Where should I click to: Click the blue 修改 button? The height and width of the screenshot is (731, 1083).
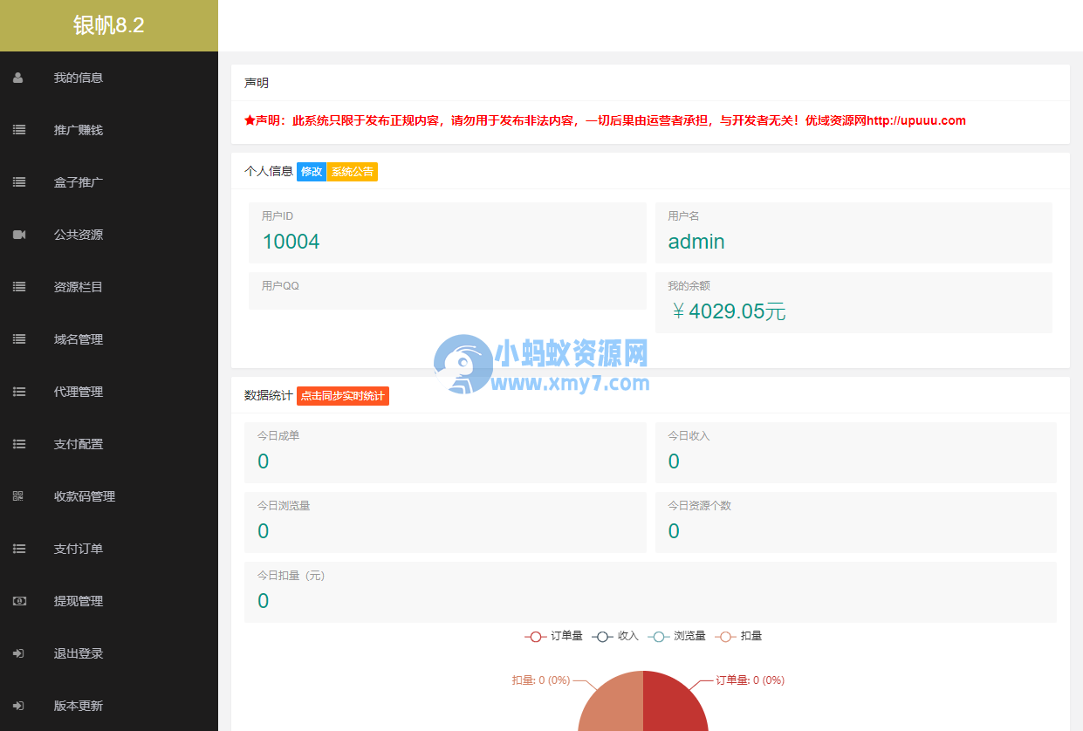(x=312, y=172)
